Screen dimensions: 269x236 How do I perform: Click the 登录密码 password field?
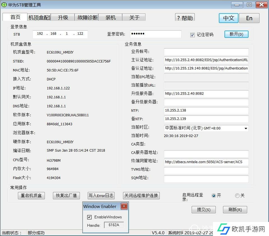point(156,34)
